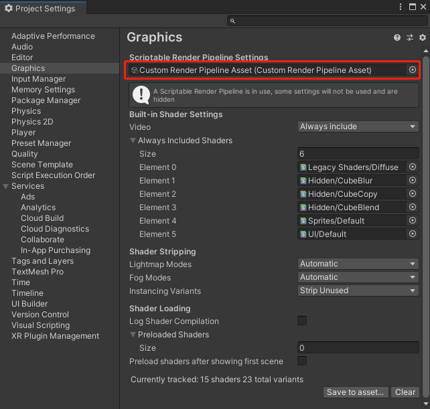This screenshot has width=430, height=409.
Task: Open Visual Scripting settings
Action: (x=41, y=325)
